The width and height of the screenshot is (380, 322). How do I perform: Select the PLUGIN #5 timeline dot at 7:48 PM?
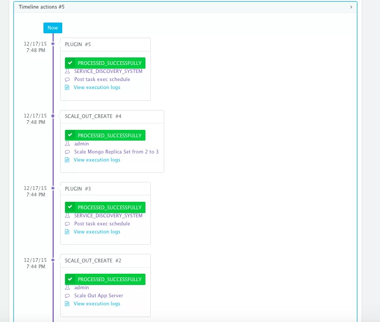pyautogui.click(x=53, y=44)
